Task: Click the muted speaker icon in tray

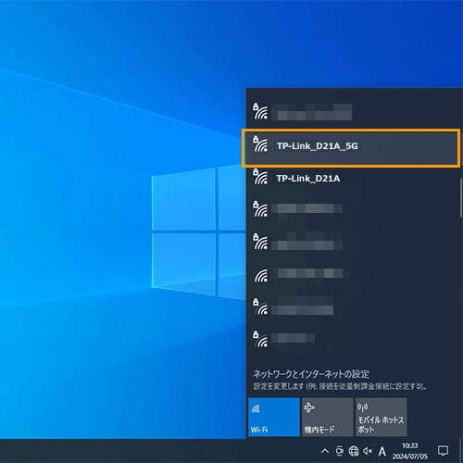Action: click(368, 451)
